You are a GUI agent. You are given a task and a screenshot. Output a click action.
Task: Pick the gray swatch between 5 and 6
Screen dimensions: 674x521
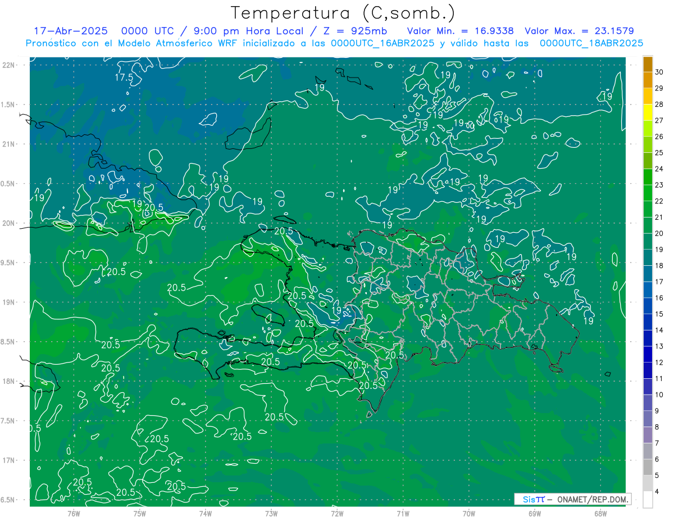[x=648, y=468]
